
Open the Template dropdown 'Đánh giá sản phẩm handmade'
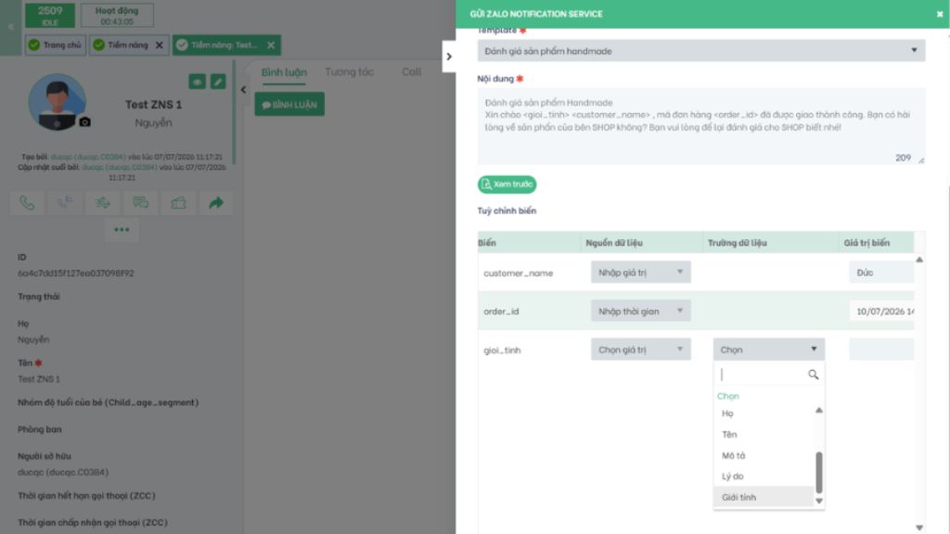[x=701, y=51]
